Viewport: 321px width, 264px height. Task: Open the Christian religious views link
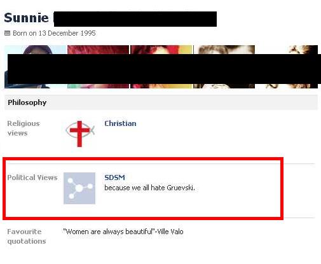point(120,123)
